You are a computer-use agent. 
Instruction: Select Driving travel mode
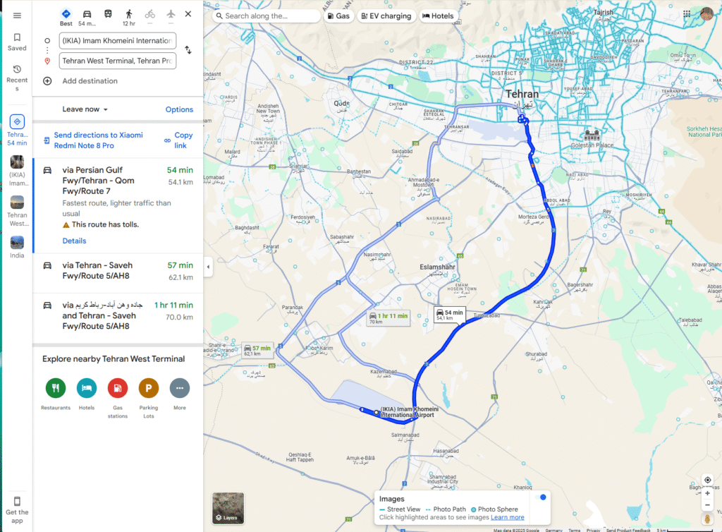click(x=87, y=18)
